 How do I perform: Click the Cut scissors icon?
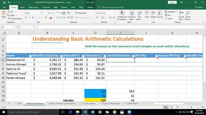click(x=9, y=12)
